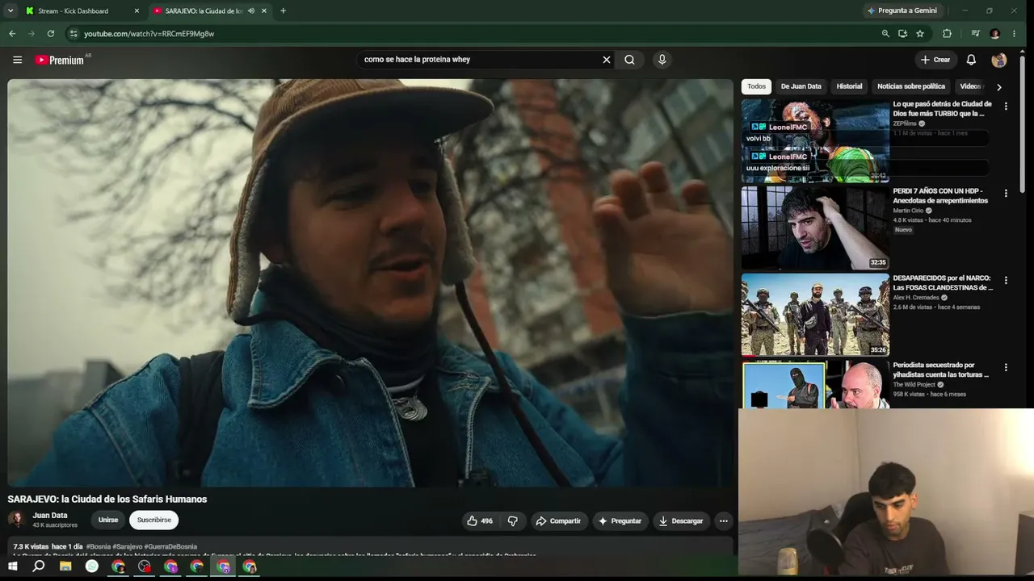Open 'DESAPARECIDOS por el NARCO' thumbnail

pos(815,316)
